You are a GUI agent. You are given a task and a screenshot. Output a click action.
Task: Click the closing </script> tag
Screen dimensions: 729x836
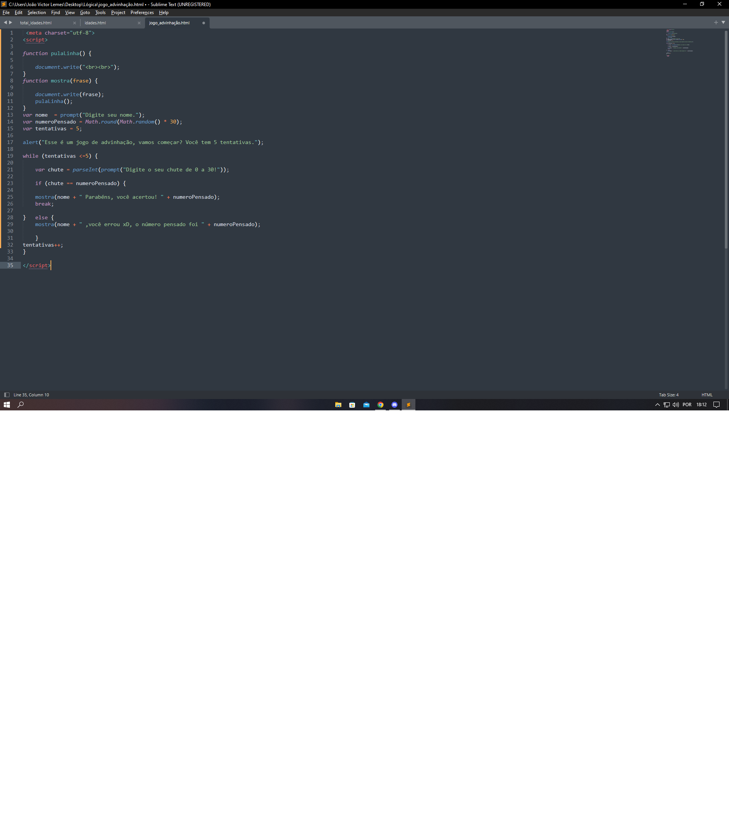(37, 266)
